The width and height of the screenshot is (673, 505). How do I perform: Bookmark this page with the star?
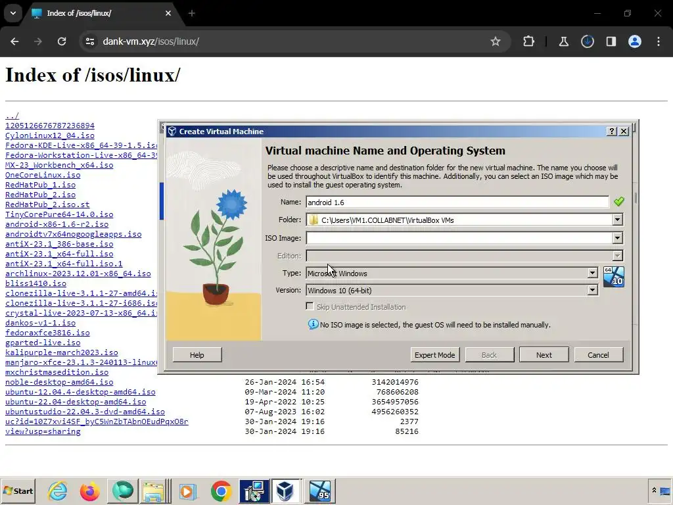click(x=496, y=41)
